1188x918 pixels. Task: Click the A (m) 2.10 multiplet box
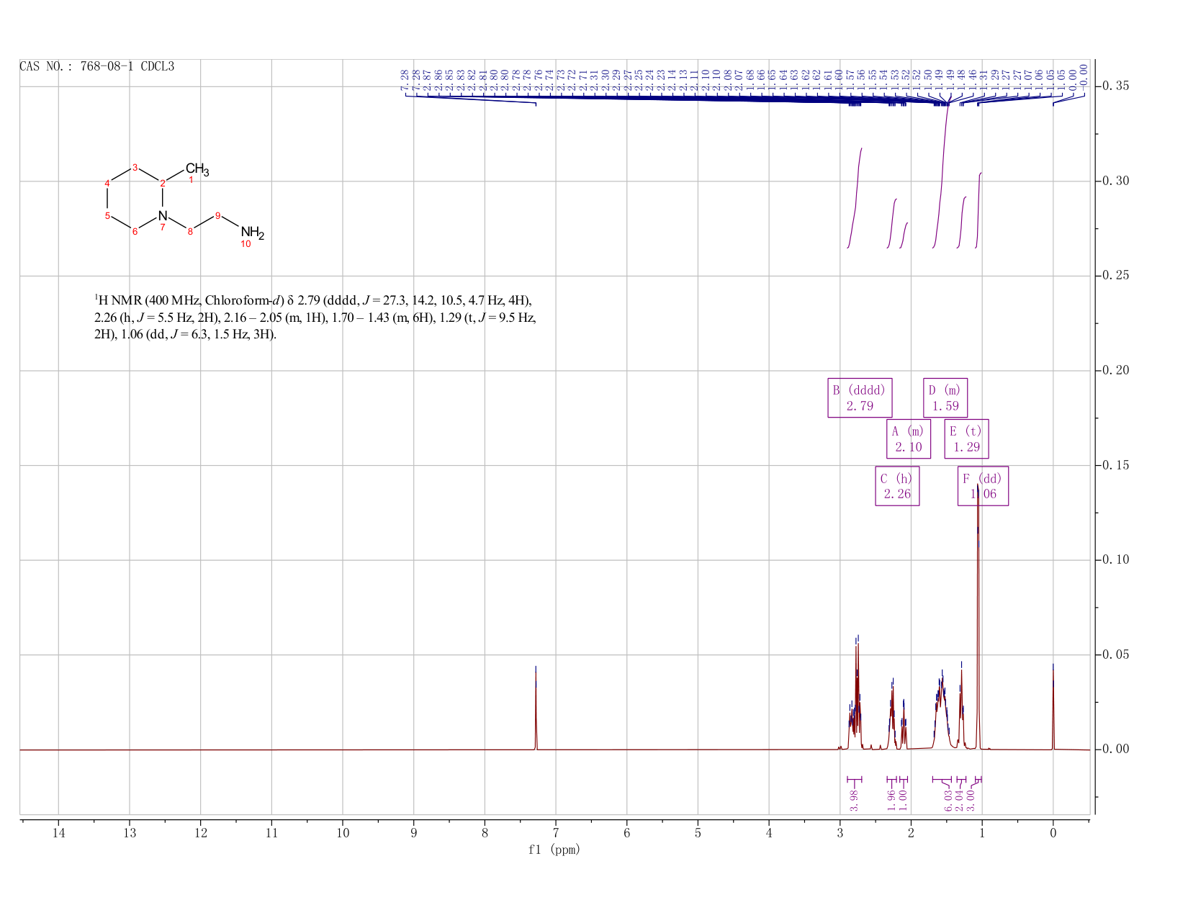point(909,438)
